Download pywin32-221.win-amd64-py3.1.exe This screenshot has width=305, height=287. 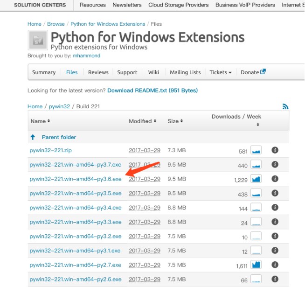(x=75, y=251)
